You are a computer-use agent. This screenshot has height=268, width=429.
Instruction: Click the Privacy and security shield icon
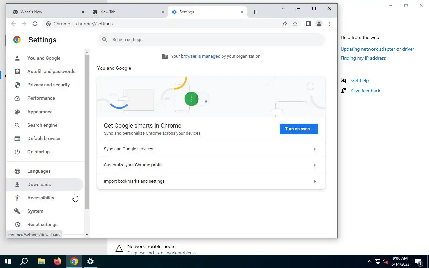click(x=17, y=85)
